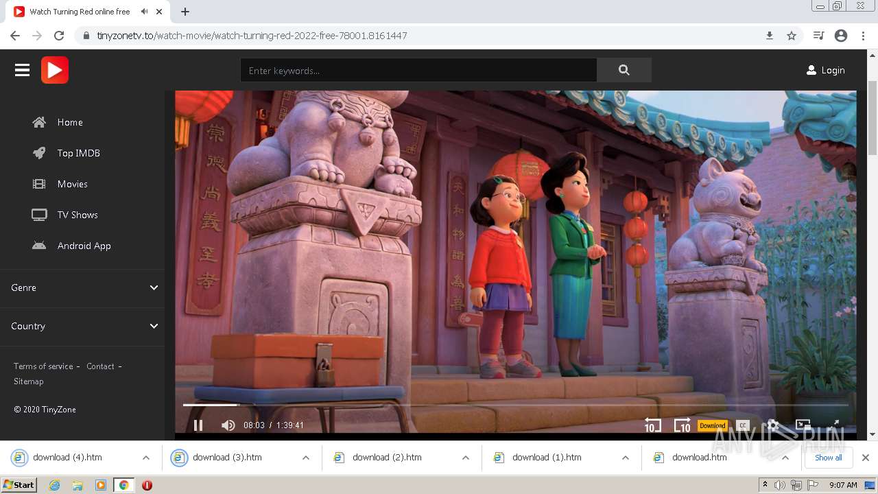Click the system tray volume icon
Screen dimensions: 878x494
click(780, 485)
